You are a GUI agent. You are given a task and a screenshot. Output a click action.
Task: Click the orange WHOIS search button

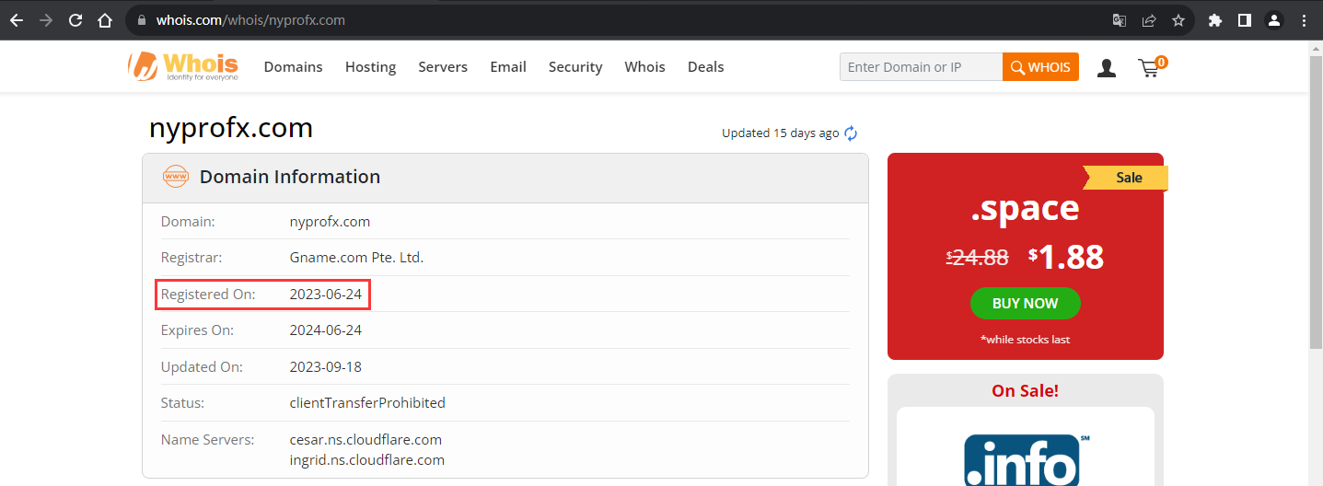(x=1040, y=67)
